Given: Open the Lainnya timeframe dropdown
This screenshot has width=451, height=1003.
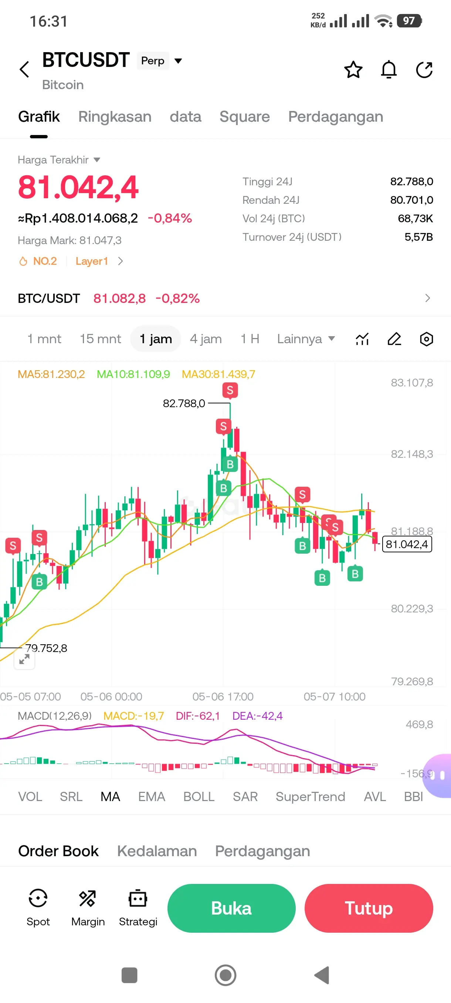Looking at the screenshot, I should [x=306, y=339].
